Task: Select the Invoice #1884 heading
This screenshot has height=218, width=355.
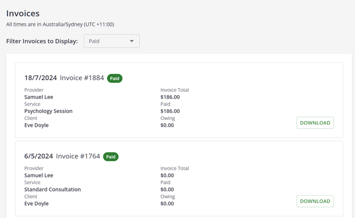Action: pos(82,78)
